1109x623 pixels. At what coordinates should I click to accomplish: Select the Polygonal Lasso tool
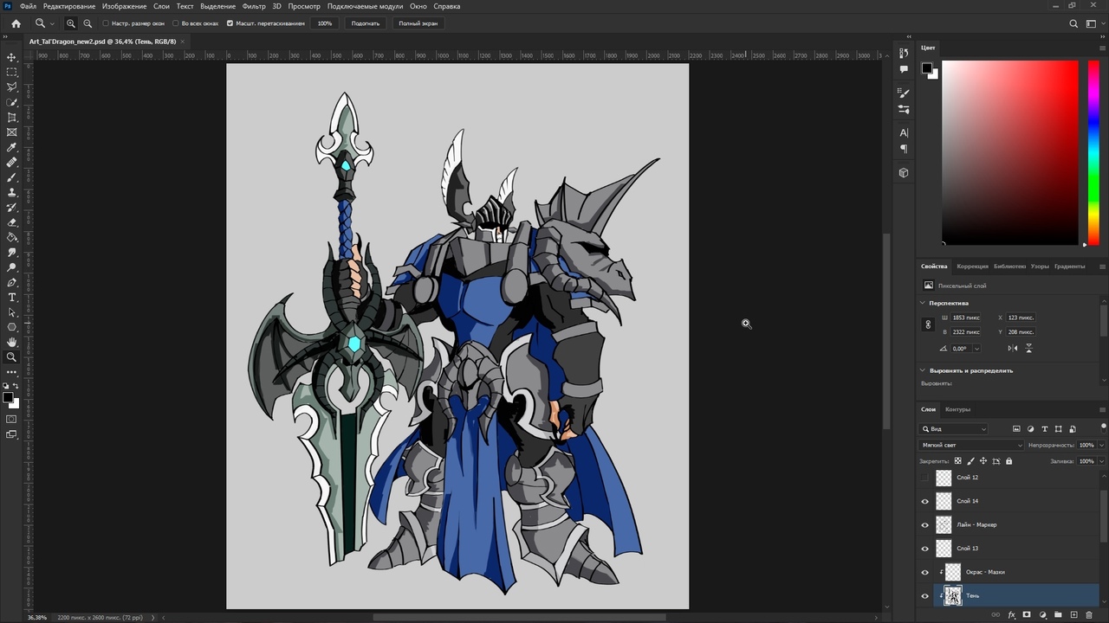(x=11, y=87)
